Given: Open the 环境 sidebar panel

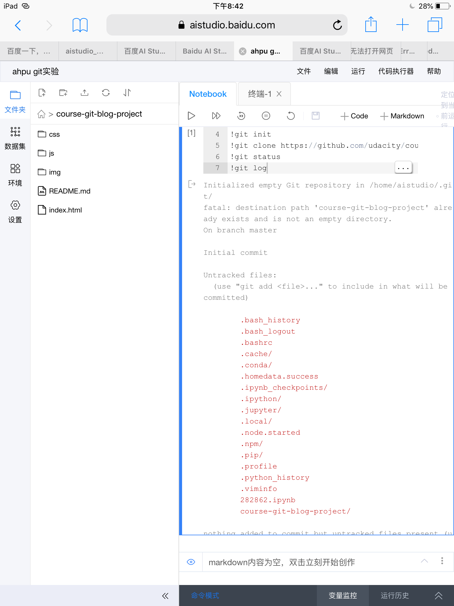Looking at the screenshot, I should tap(15, 175).
